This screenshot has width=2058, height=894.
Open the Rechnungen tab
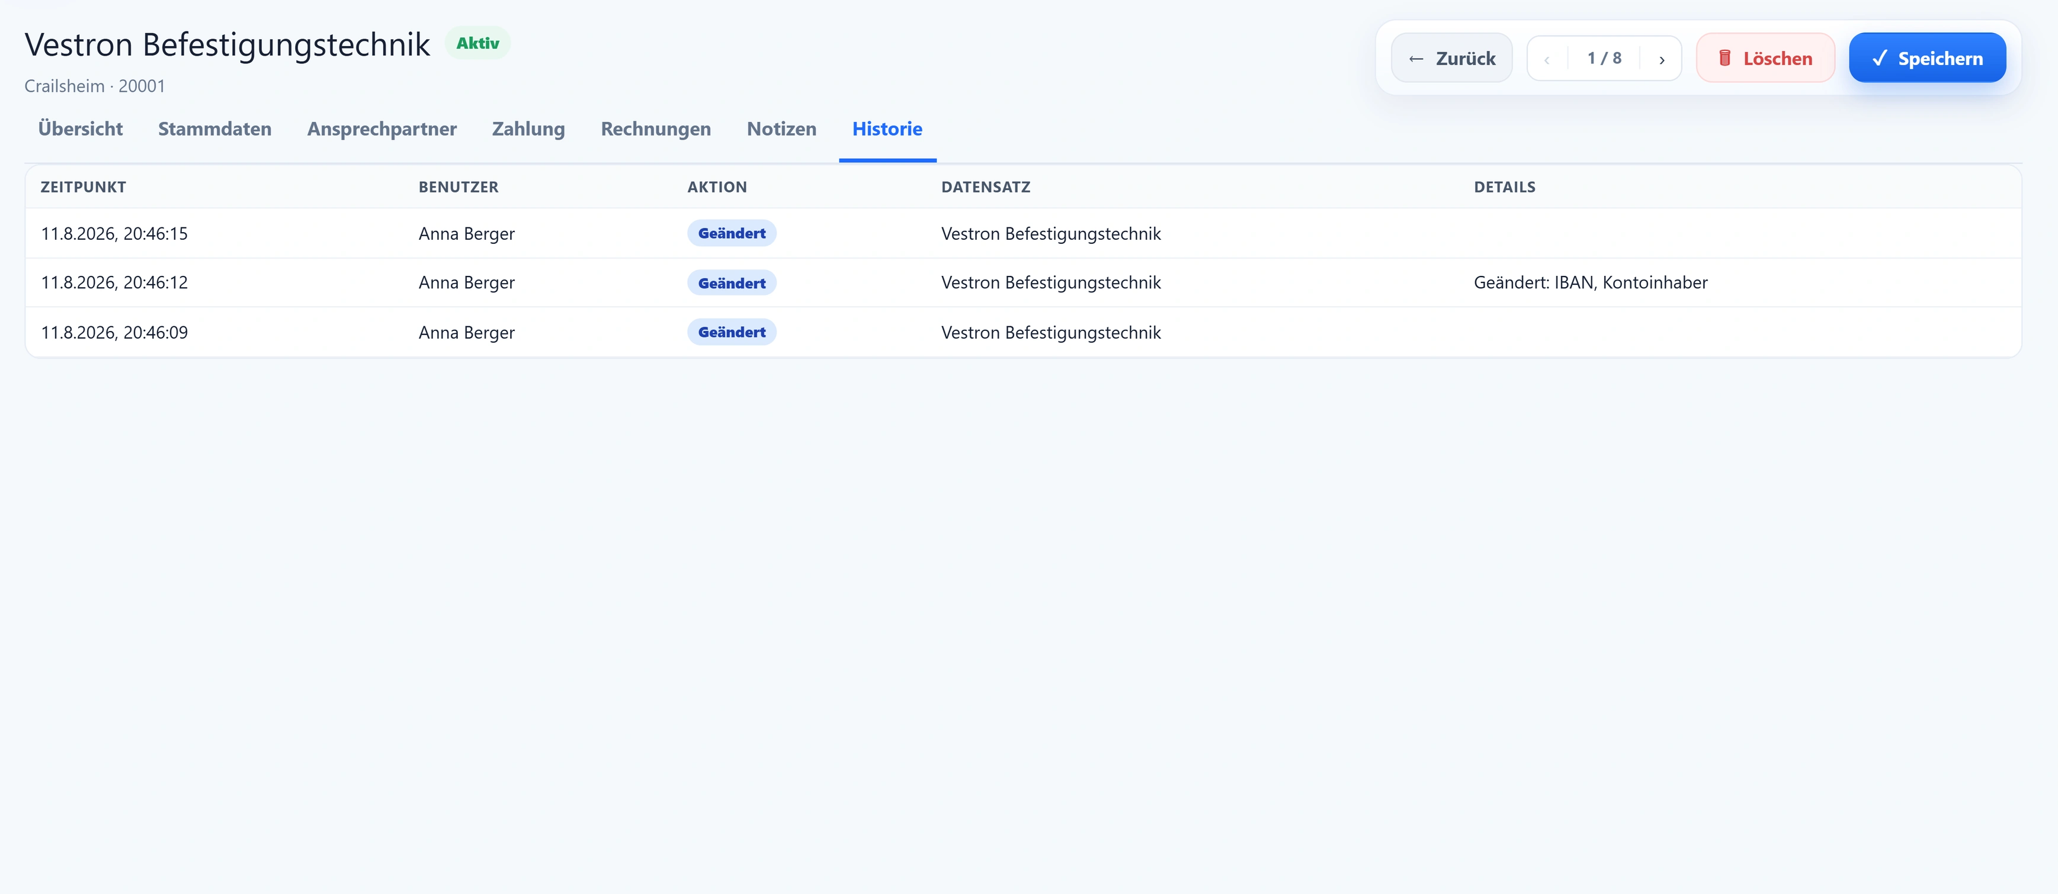(x=656, y=129)
